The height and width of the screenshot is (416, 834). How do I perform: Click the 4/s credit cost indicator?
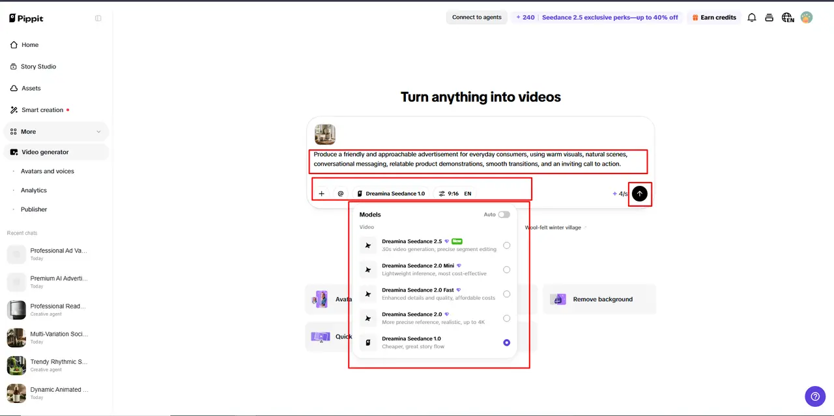coord(620,194)
